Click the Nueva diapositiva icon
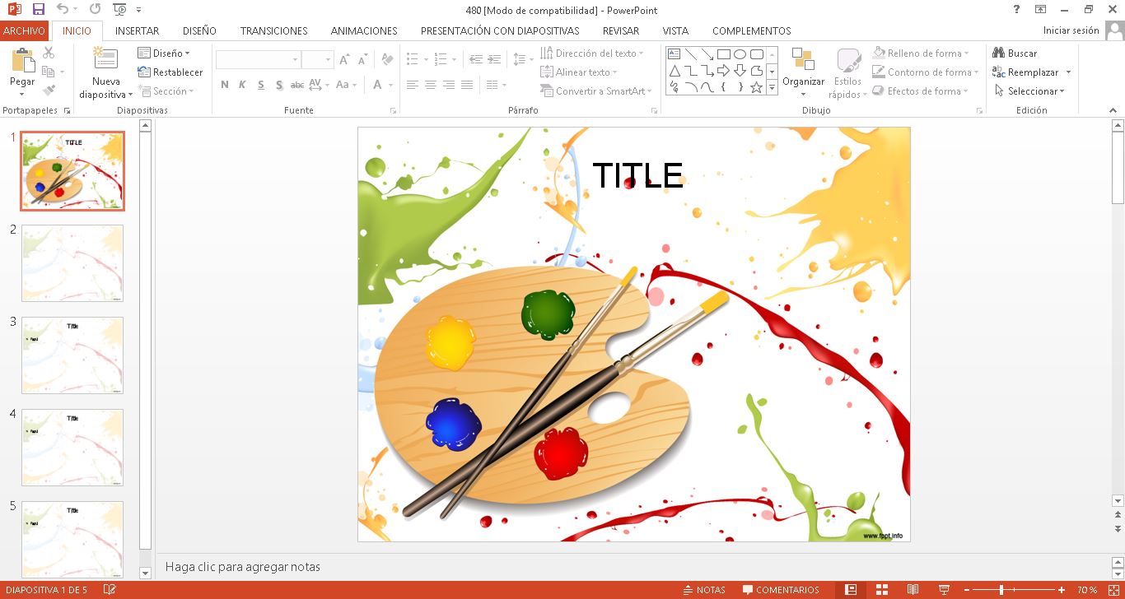 click(106, 59)
